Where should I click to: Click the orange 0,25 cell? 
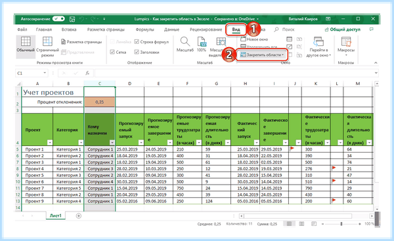(100, 102)
